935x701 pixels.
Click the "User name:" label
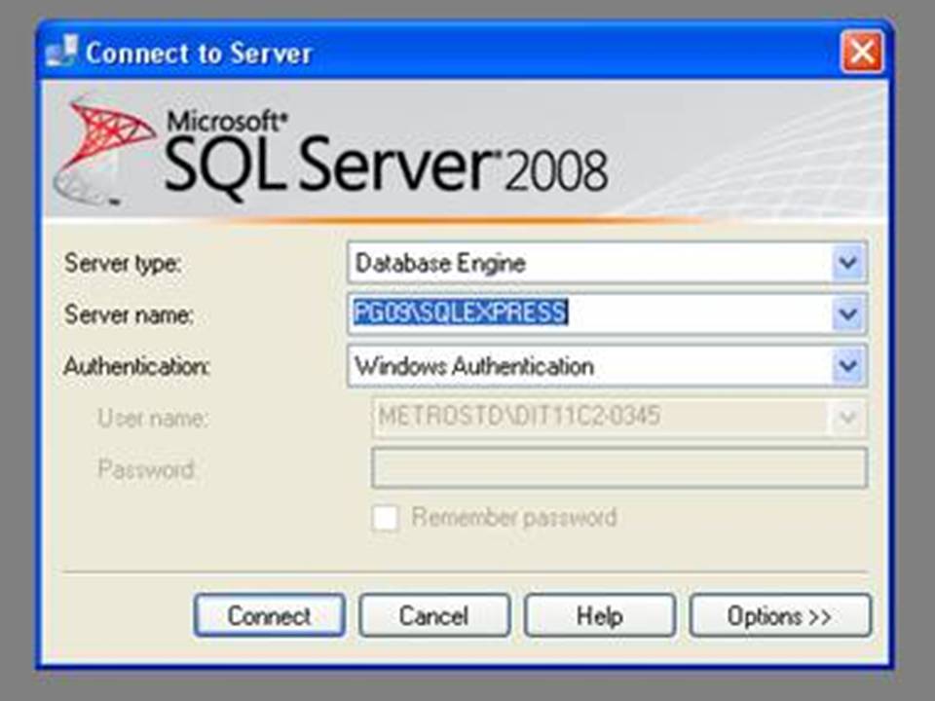(x=153, y=418)
